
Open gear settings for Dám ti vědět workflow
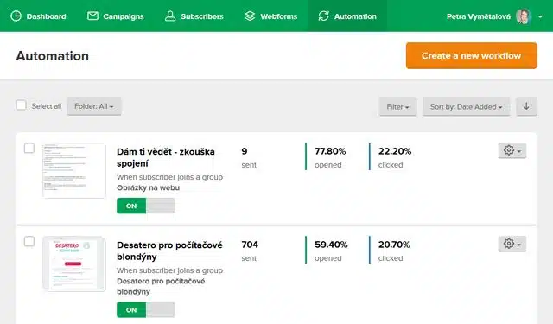[x=512, y=150]
